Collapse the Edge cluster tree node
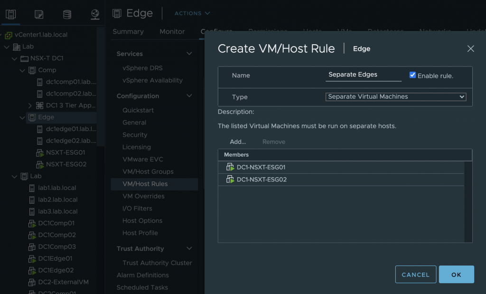486x294 pixels. pos(22,118)
